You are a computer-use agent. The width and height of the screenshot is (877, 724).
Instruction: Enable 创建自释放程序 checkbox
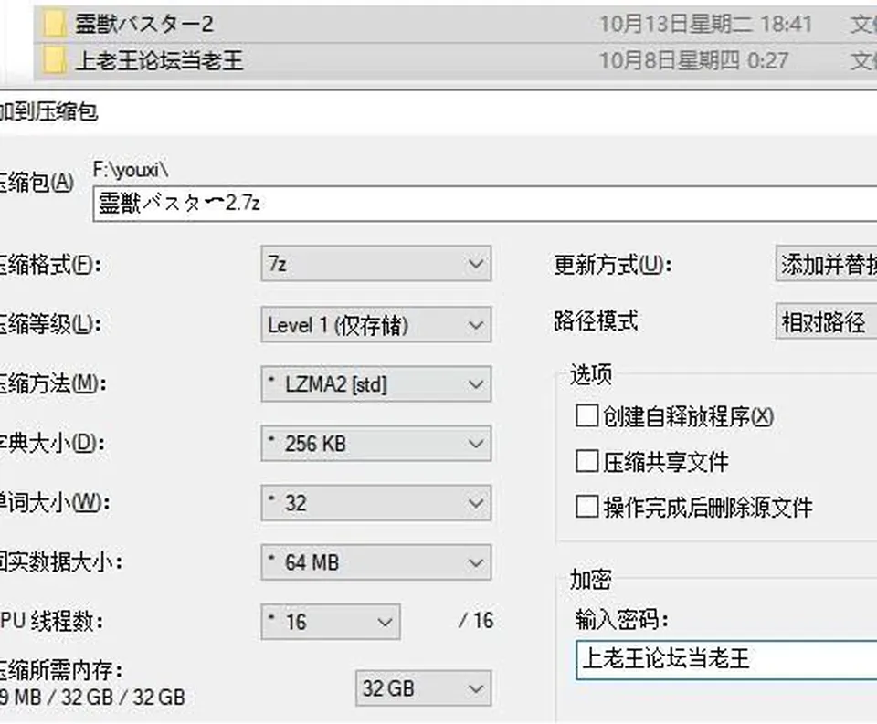pyautogui.click(x=586, y=416)
